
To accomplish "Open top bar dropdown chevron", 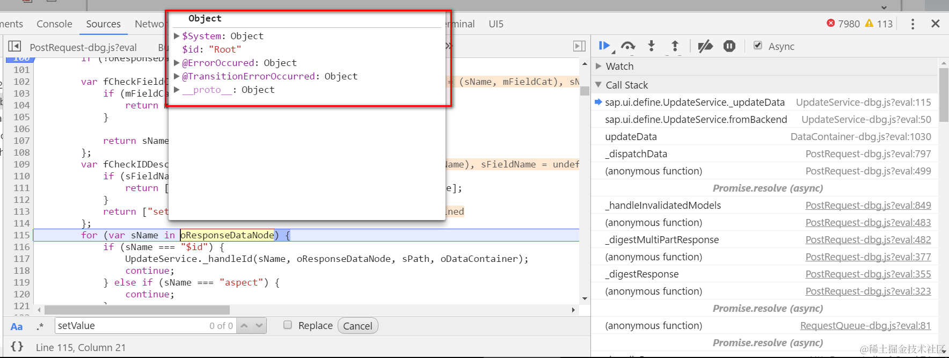I will (884, 8).
